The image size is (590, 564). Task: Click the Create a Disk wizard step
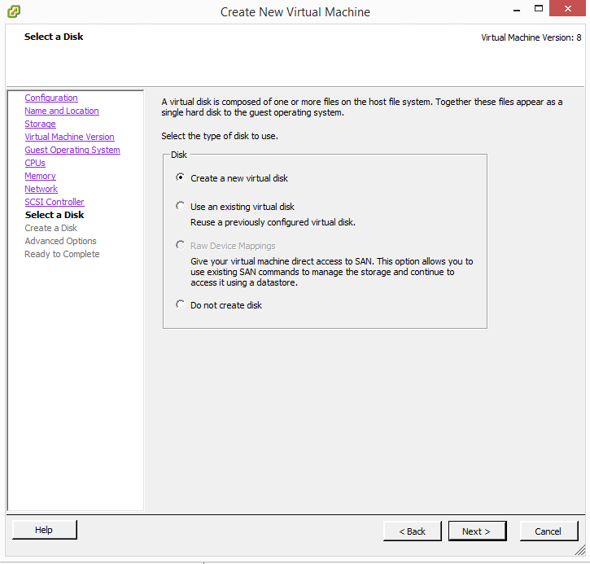coord(50,228)
